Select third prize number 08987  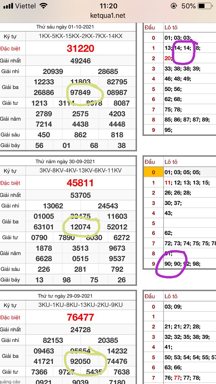117,92
